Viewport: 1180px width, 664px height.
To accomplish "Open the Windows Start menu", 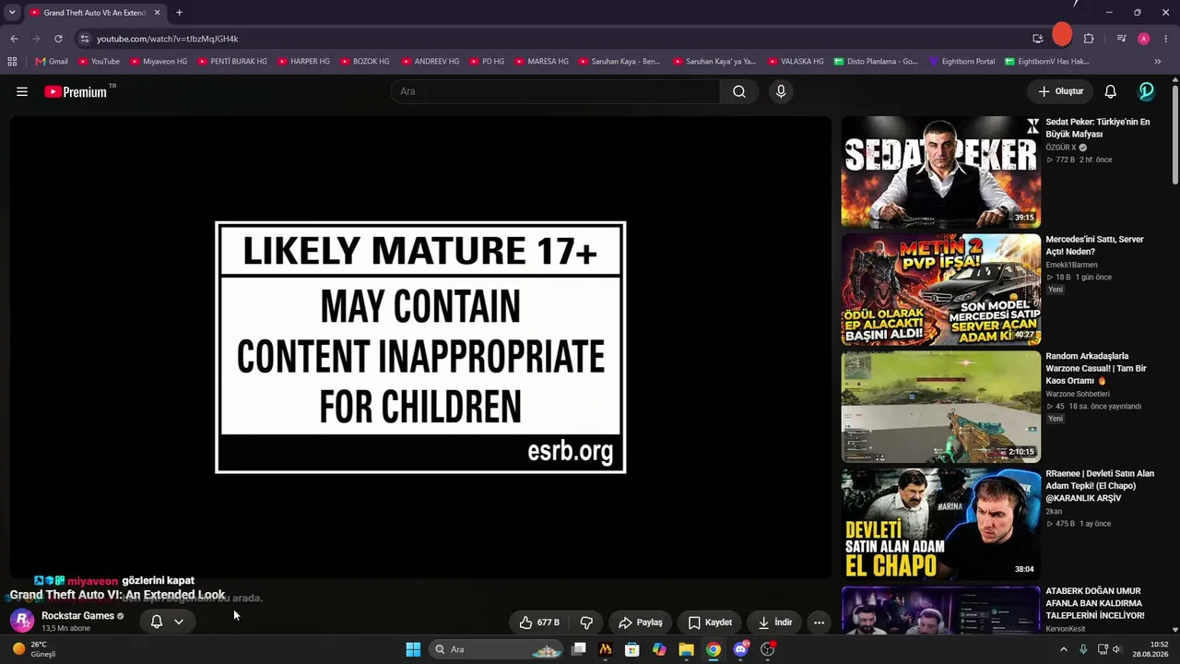I will (x=413, y=649).
